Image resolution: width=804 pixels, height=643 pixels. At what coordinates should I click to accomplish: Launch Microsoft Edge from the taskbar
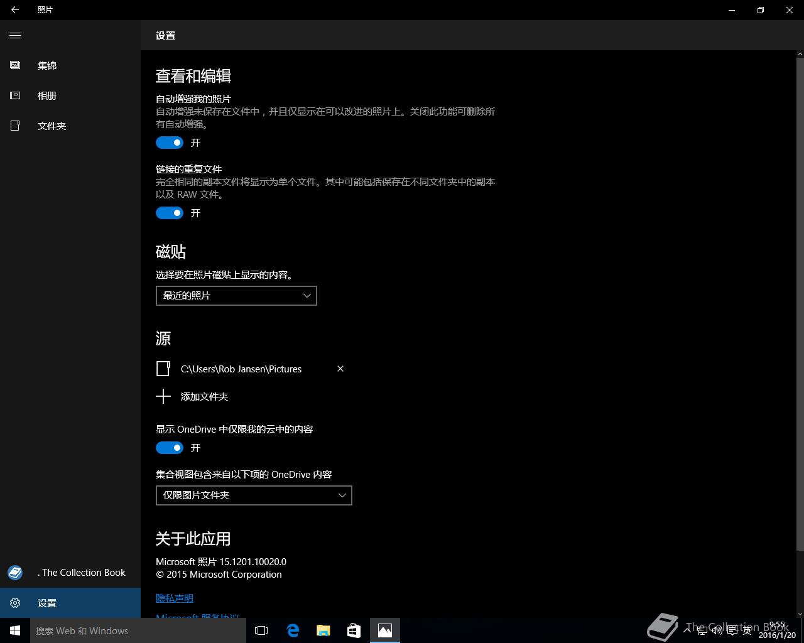[x=293, y=630]
